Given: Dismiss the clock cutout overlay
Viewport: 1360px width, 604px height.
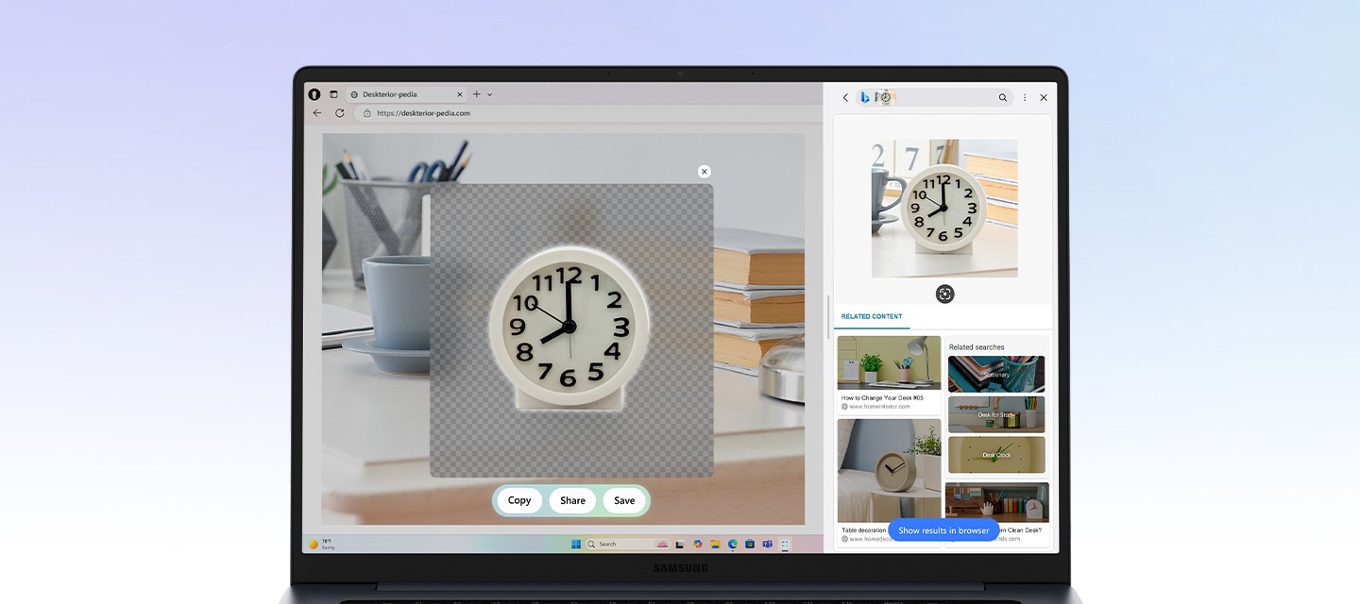Looking at the screenshot, I should 704,172.
